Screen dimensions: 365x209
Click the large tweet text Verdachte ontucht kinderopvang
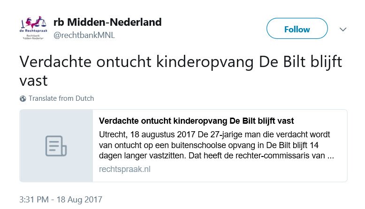tap(181, 71)
